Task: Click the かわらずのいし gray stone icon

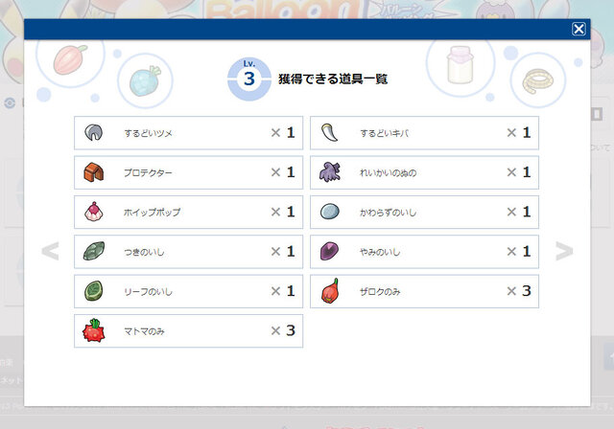Action: (330, 212)
